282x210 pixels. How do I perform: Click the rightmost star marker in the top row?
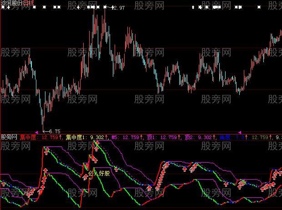click(259, 7)
